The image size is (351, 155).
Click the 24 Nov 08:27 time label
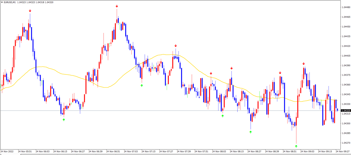[x=254, y=152]
